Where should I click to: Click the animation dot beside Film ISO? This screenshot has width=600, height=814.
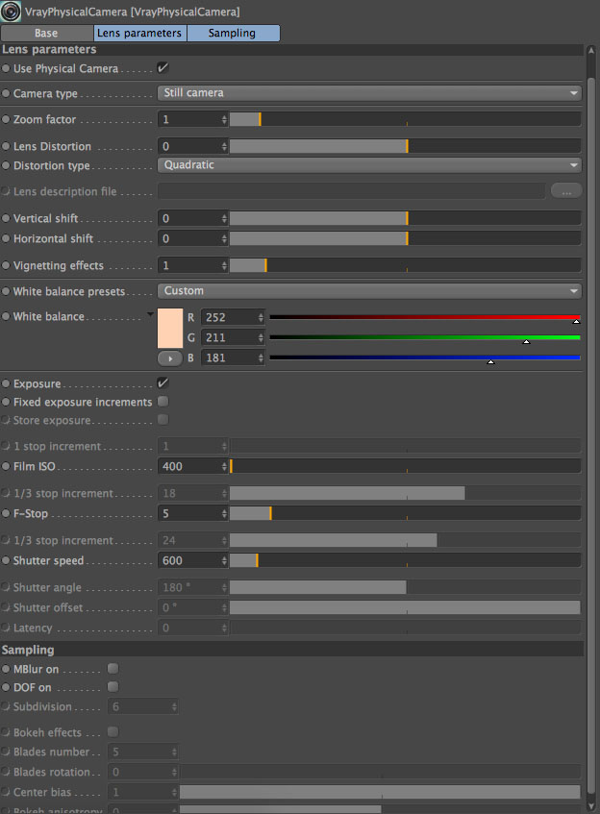coord(6,467)
